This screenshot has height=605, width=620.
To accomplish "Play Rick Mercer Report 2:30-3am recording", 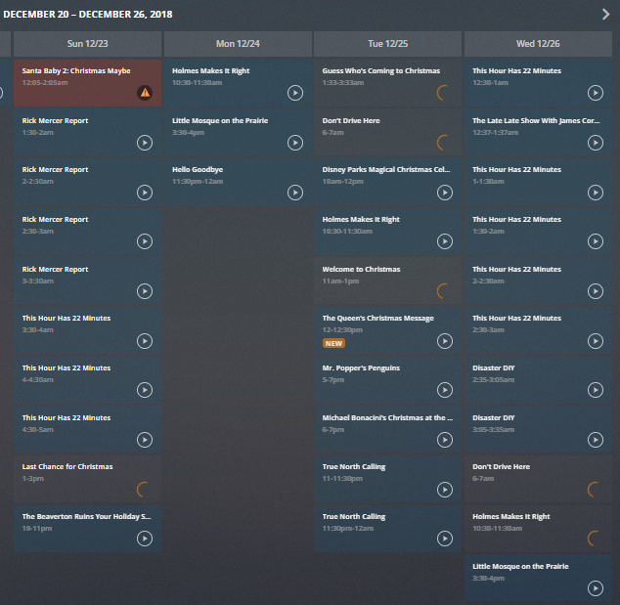I will (x=145, y=241).
